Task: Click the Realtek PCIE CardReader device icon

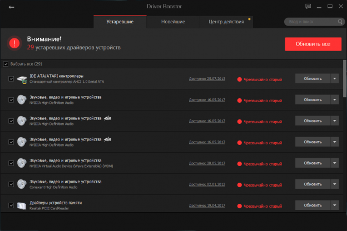Action: pos(22,206)
